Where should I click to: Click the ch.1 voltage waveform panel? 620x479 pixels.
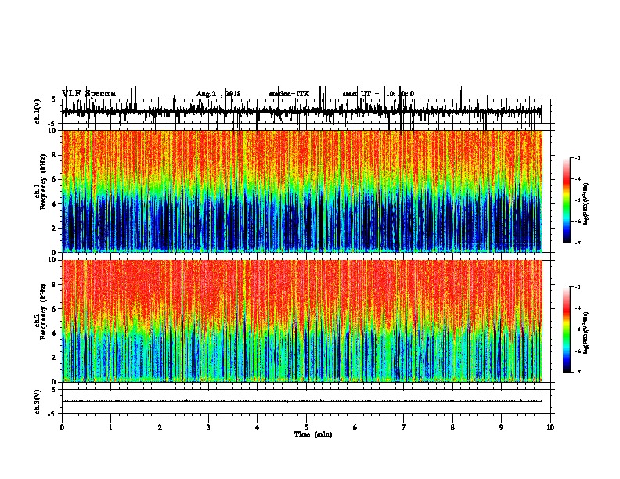pos(305,111)
